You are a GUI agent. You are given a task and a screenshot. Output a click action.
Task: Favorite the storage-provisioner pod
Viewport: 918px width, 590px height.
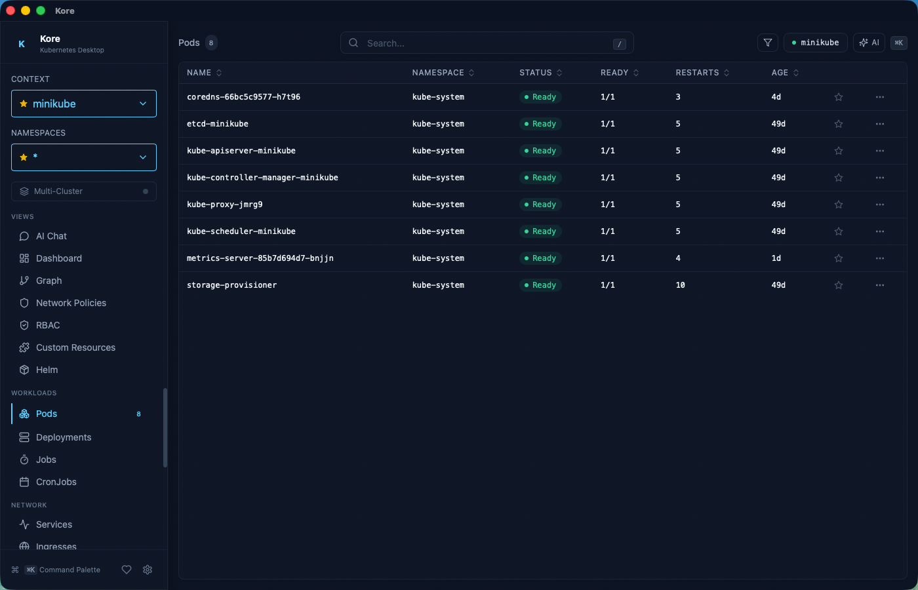[x=838, y=285]
